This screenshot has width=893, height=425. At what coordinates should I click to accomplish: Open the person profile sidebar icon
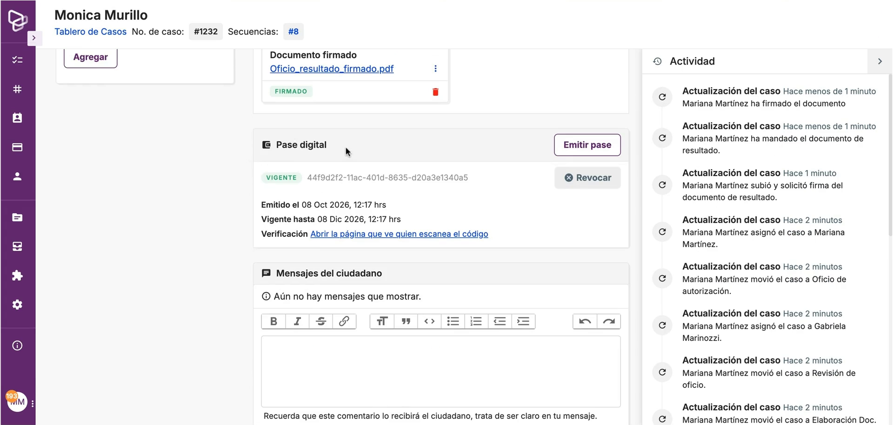coord(17,177)
